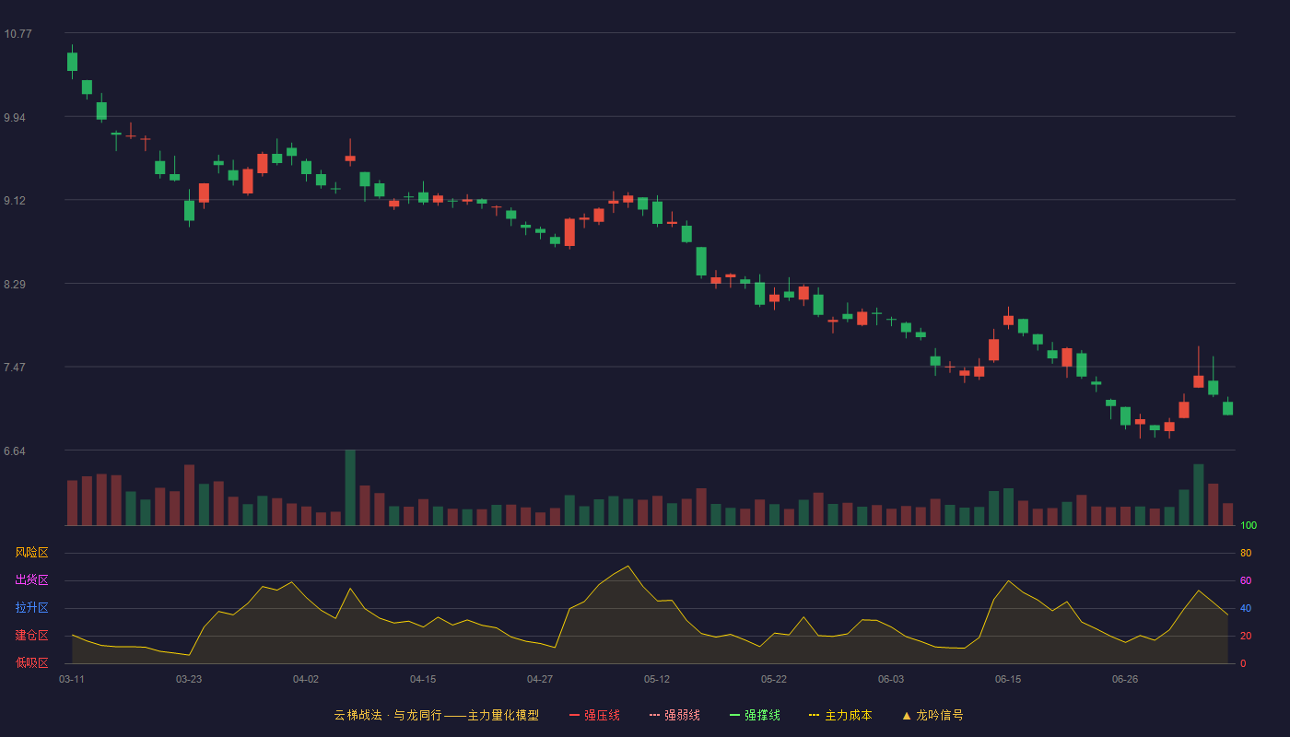Screen dimensions: 1290x737
Task: Click the 04-02 date axis label
Action: [306, 679]
